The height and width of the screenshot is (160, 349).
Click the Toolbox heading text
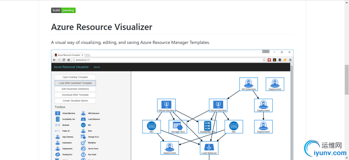pyautogui.click(x=60, y=107)
